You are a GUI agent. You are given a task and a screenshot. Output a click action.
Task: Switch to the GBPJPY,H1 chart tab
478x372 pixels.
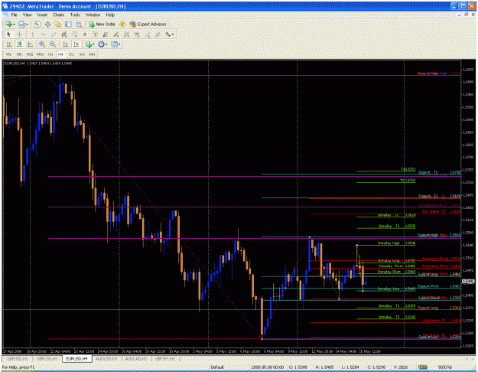click(165, 358)
